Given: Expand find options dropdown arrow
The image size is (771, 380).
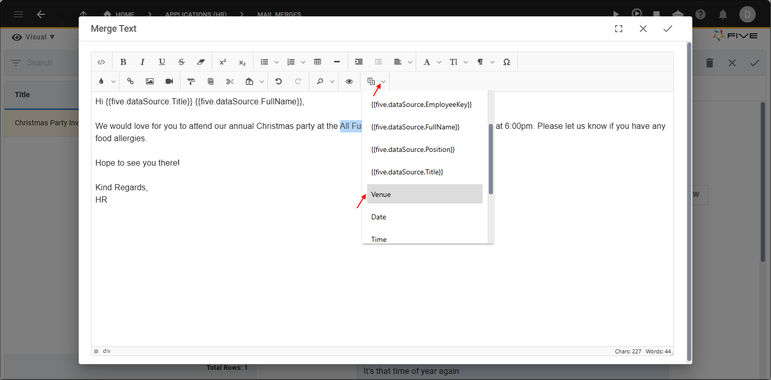Looking at the screenshot, I should pyautogui.click(x=332, y=81).
